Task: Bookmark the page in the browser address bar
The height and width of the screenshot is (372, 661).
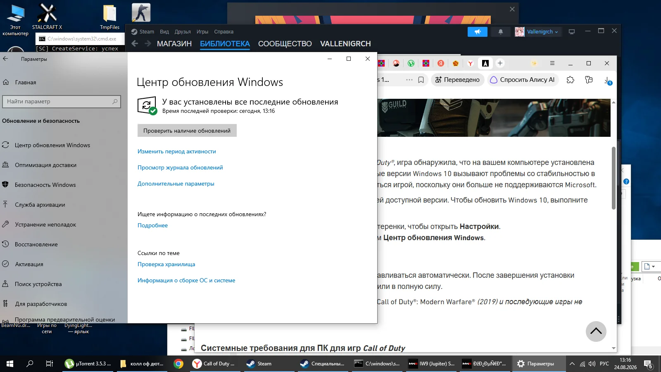Action: pyautogui.click(x=421, y=80)
